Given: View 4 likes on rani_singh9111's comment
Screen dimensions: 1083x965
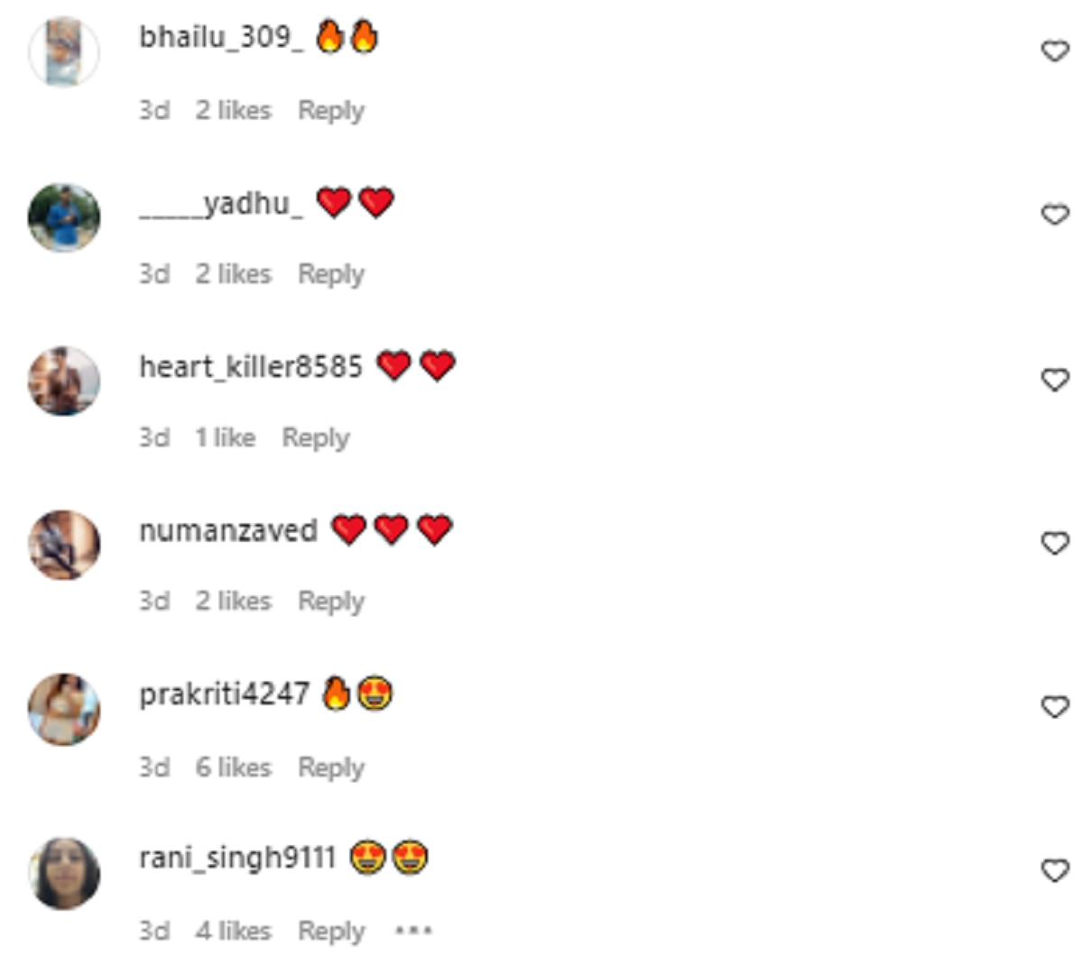Looking at the screenshot, I should pos(233,931).
